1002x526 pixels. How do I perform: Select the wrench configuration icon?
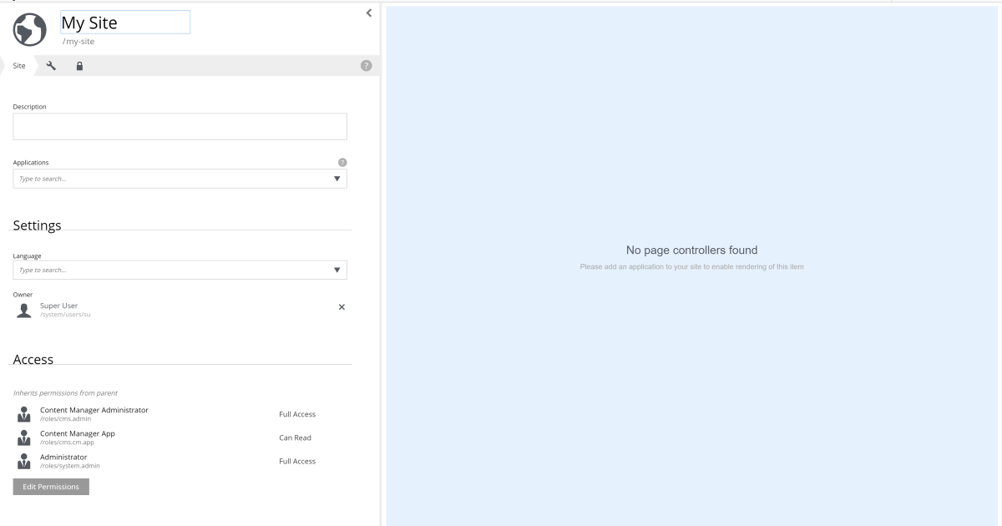50,65
